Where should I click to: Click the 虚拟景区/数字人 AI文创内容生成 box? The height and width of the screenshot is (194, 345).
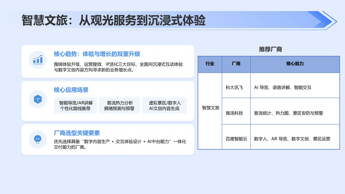165,106
